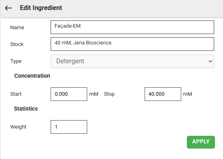Click the Statistics section heading
Screen dimensions: 223x159
pyautogui.click(x=26, y=109)
